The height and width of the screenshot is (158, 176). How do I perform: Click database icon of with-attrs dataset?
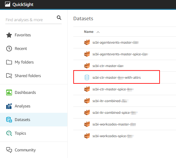pyautogui.click(x=87, y=77)
